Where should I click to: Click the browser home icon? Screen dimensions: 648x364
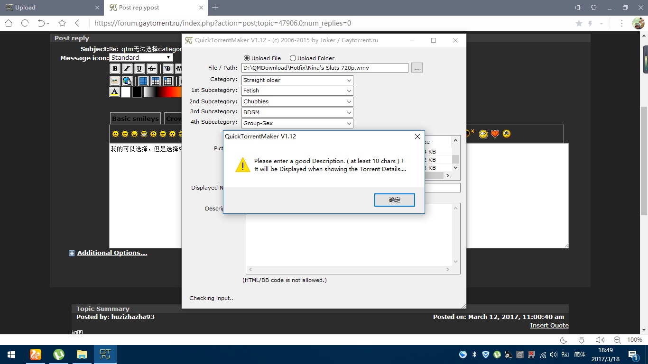pyautogui.click(x=9, y=23)
